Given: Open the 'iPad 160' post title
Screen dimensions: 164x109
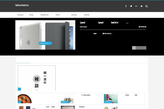Looking at the screenshot, I should click(131, 95).
